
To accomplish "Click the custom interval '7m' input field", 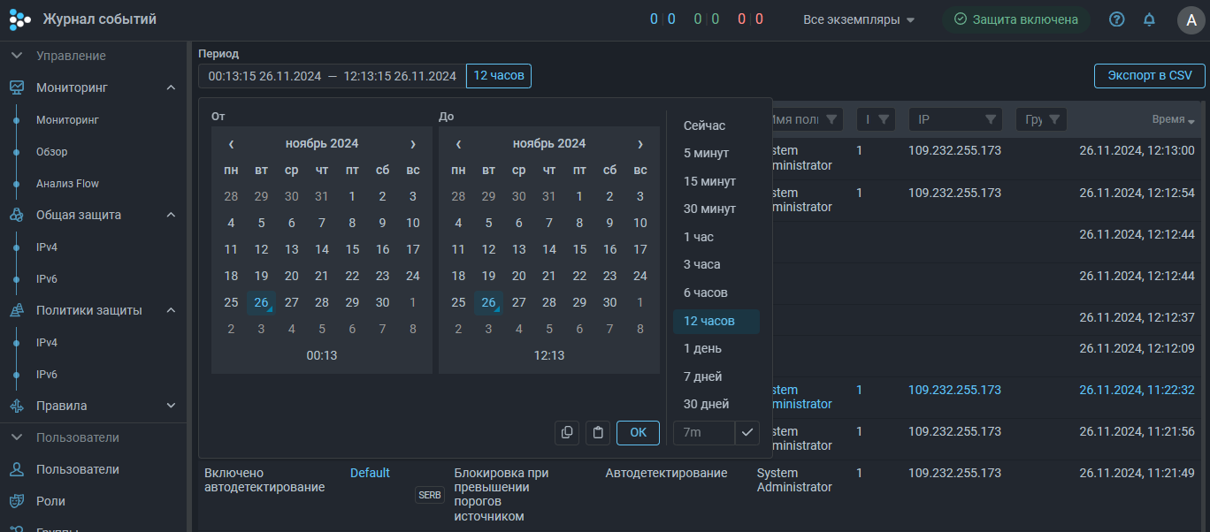I will pyautogui.click(x=703, y=432).
